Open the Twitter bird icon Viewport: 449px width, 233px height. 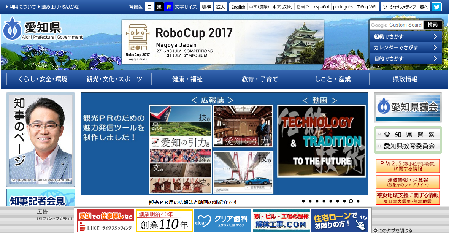coord(437,7)
